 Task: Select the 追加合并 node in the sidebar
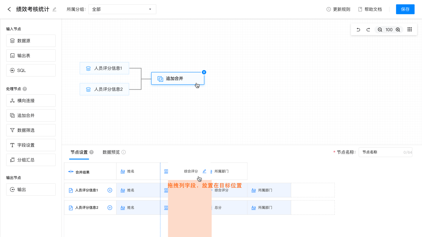[x=31, y=116]
